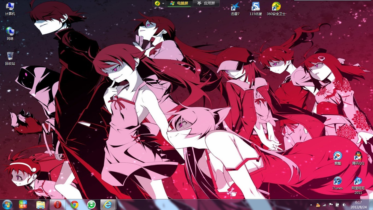Open power plug tray icon
The width and height of the screenshot is (373, 210).
pos(337,205)
